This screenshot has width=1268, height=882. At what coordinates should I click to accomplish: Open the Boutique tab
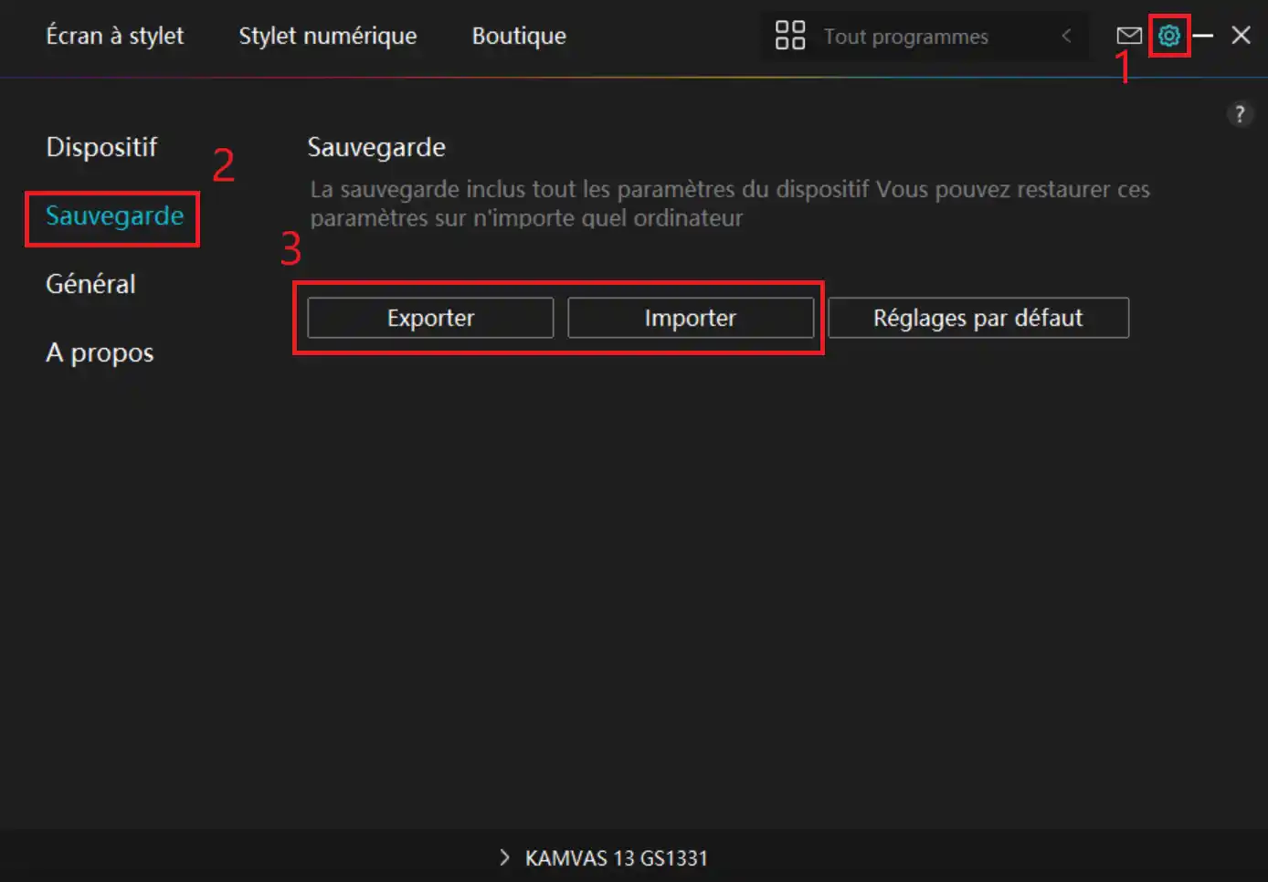[x=519, y=36]
